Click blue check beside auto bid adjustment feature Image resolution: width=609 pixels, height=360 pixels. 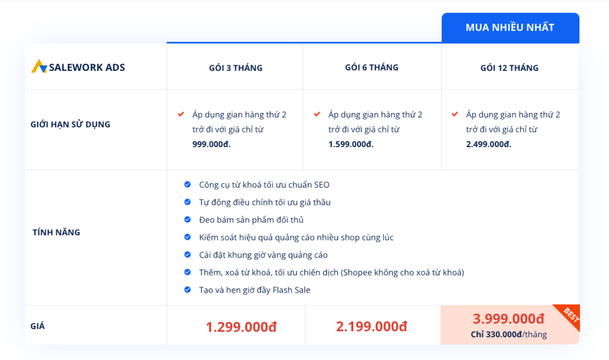pyautogui.click(x=187, y=202)
